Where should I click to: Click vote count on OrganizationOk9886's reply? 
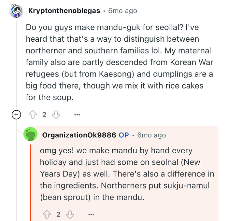pos(58,214)
